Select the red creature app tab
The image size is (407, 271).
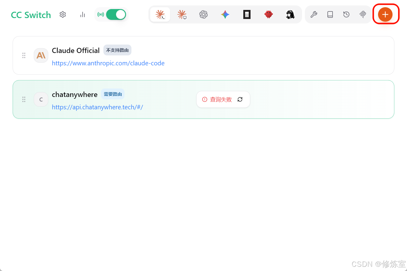coord(269,14)
